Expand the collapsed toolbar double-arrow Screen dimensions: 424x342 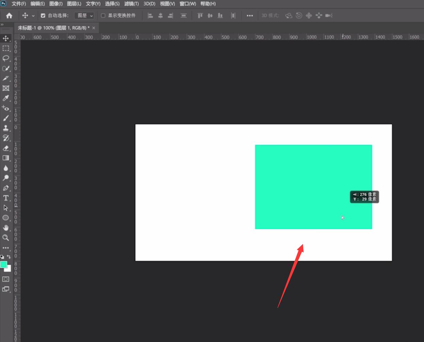[2, 25]
